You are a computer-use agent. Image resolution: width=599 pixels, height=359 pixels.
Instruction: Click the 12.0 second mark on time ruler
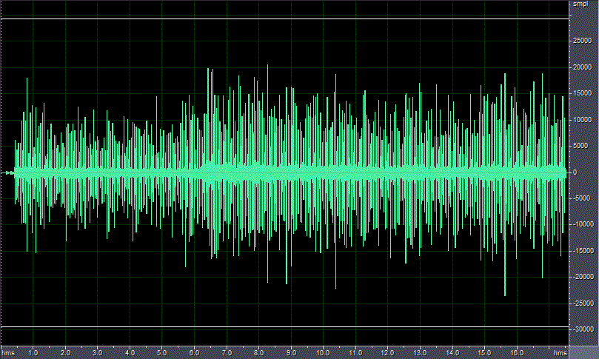point(387,353)
